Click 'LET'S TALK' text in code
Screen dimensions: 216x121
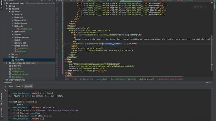(x=128, y=44)
